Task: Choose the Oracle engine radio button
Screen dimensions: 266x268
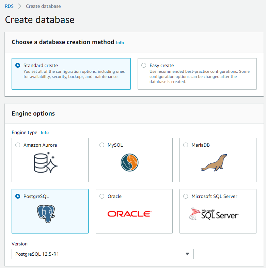Action: click(102, 196)
